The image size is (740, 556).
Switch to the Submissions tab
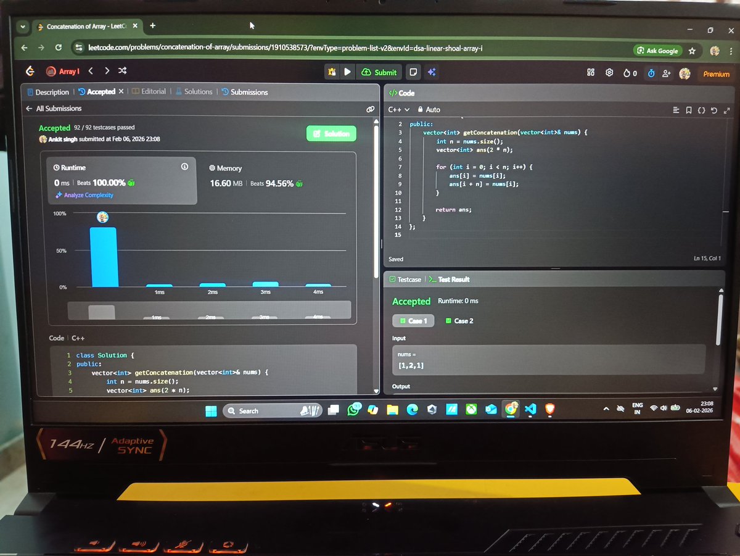pyautogui.click(x=245, y=92)
